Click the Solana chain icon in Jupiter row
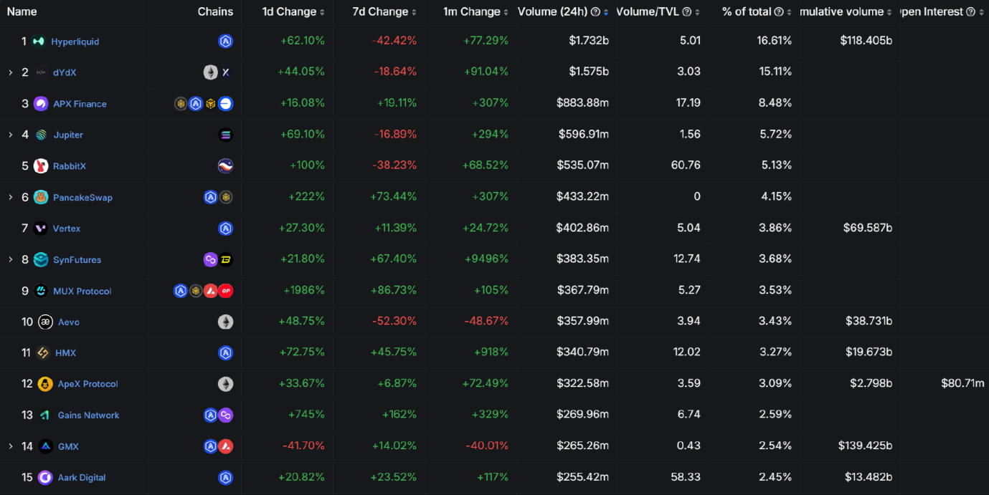 point(225,135)
